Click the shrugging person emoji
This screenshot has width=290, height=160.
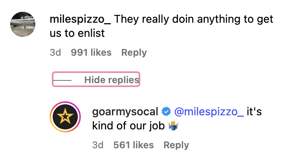[173, 126]
